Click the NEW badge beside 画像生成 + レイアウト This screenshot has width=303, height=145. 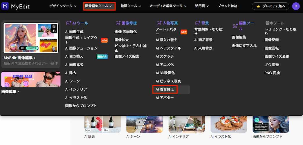coord(104,40)
